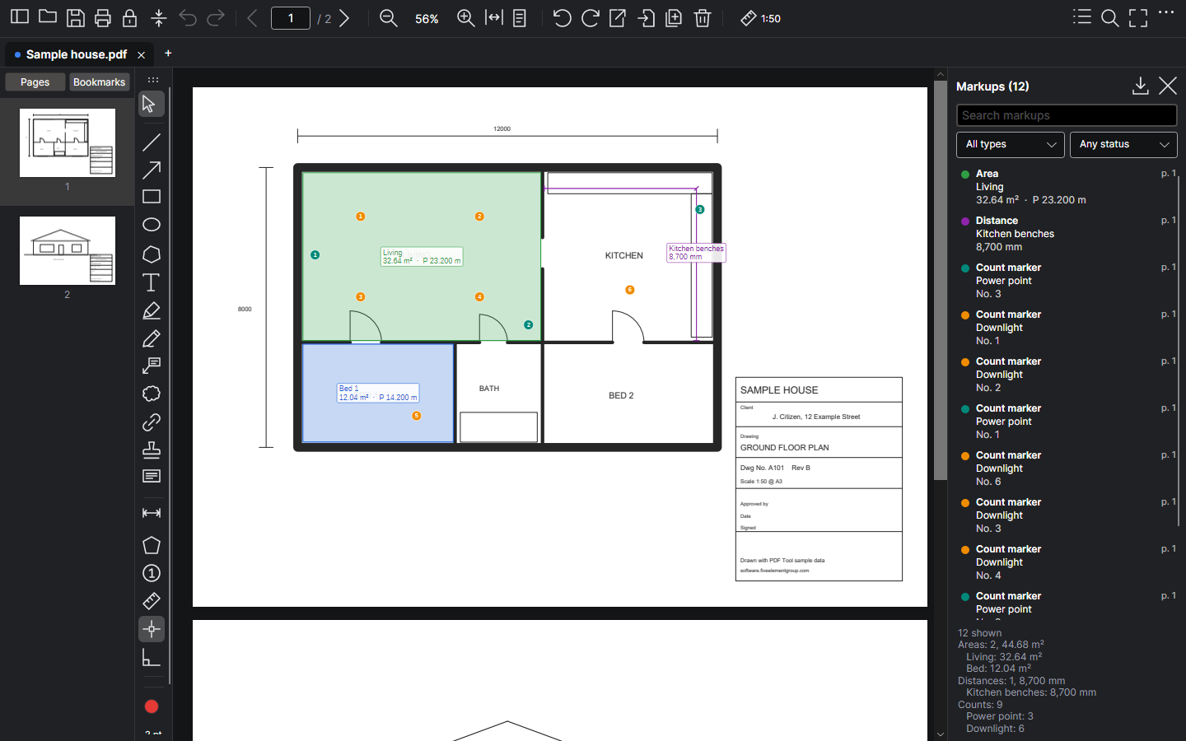Click the lock document icon

pyautogui.click(x=130, y=17)
